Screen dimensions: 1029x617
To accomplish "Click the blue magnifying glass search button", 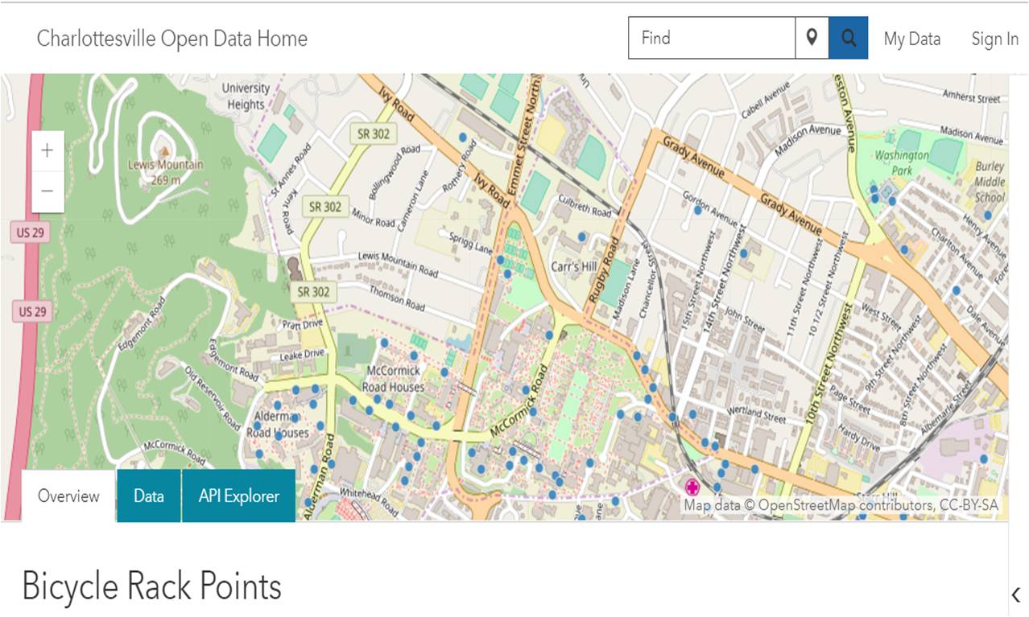I will click(848, 38).
